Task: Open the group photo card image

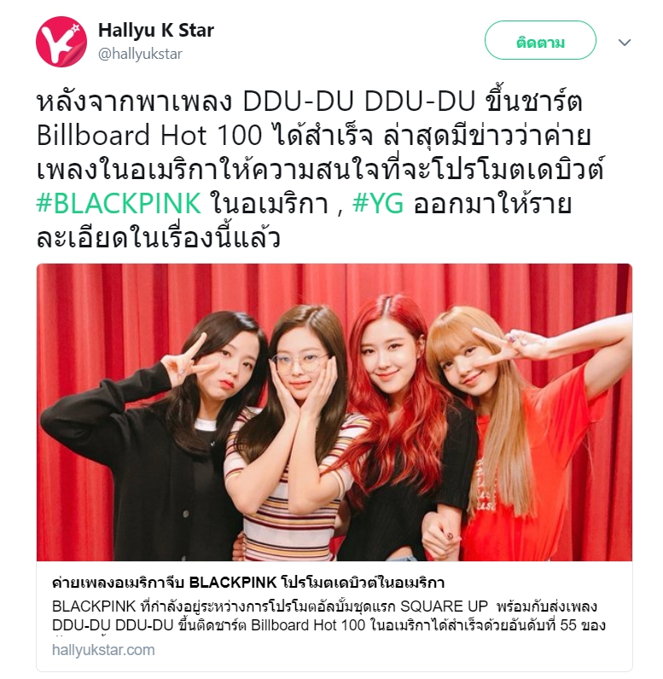Action: 334,412
